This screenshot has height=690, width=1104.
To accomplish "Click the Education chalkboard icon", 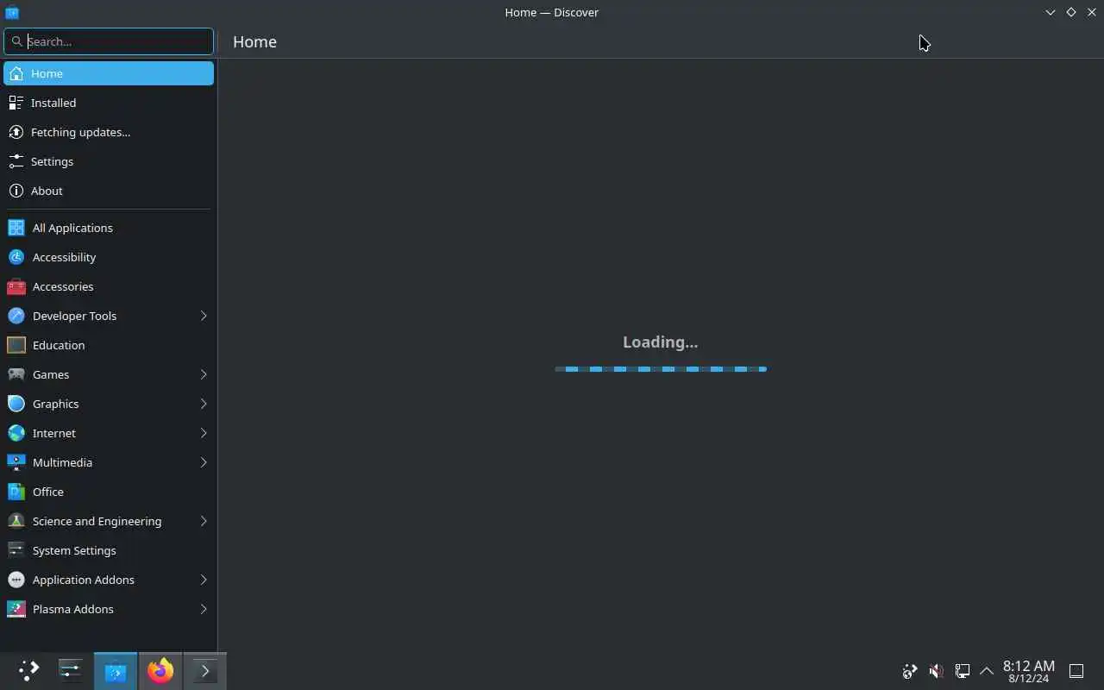I will (16, 345).
